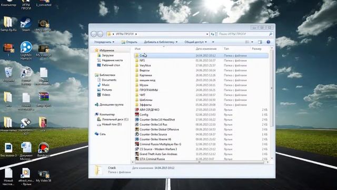
Task: Click the search field Поиск: ИГРЫ ПРОГИ
Action: point(243,34)
